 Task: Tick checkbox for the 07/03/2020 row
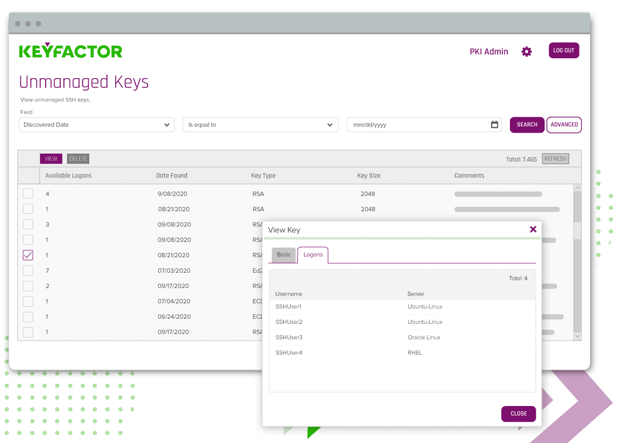[28, 271]
